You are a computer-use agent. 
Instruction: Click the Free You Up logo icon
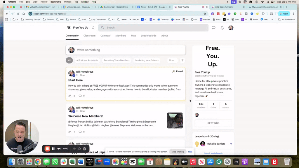click(69, 28)
